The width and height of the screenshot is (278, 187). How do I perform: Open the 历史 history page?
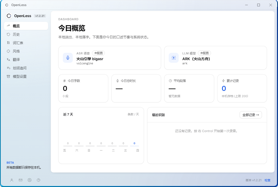[x=26, y=34]
